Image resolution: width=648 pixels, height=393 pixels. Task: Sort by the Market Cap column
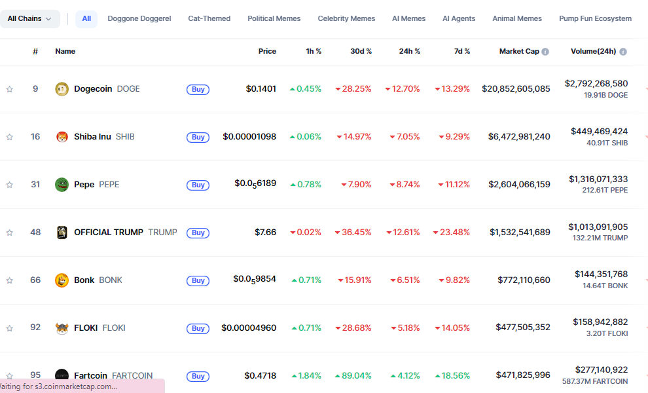[519, 51]
